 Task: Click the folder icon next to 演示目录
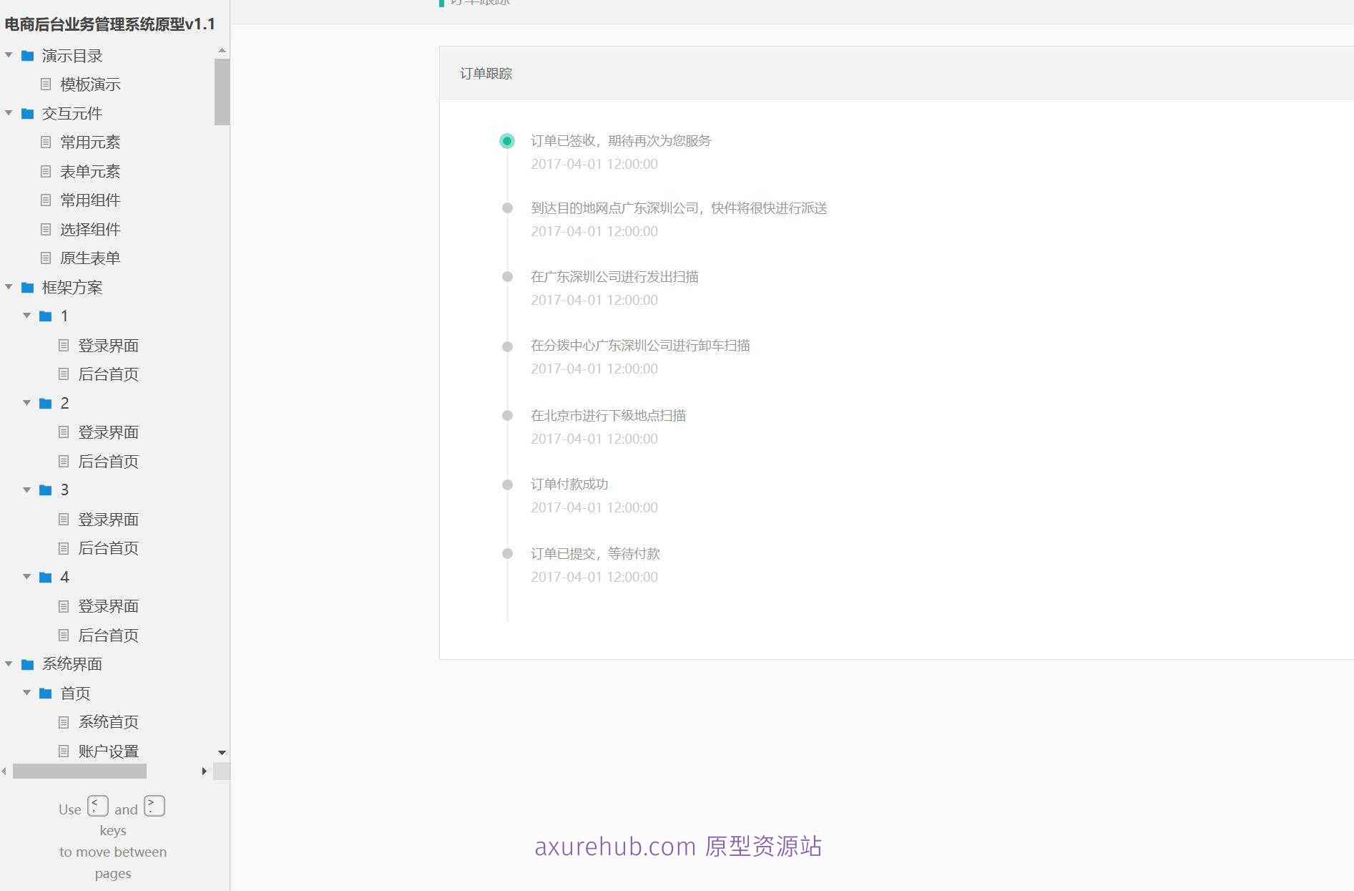(26, 55)
